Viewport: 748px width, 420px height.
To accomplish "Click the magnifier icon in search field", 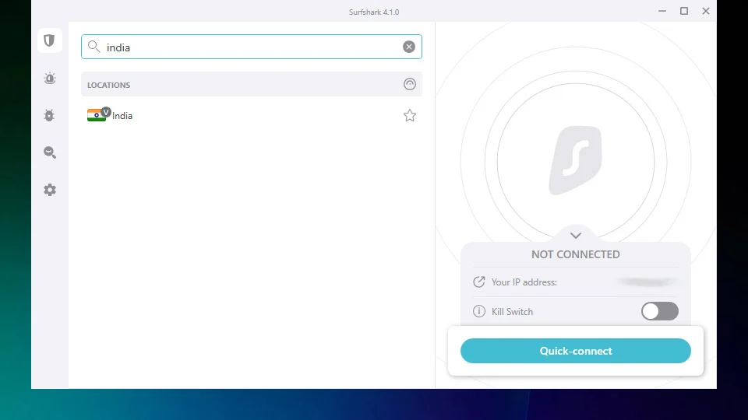I will tap(94, 47).
